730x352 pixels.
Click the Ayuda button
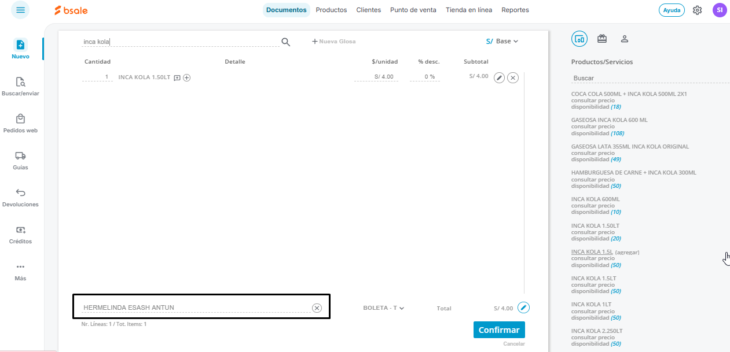(x=672, y=10)
